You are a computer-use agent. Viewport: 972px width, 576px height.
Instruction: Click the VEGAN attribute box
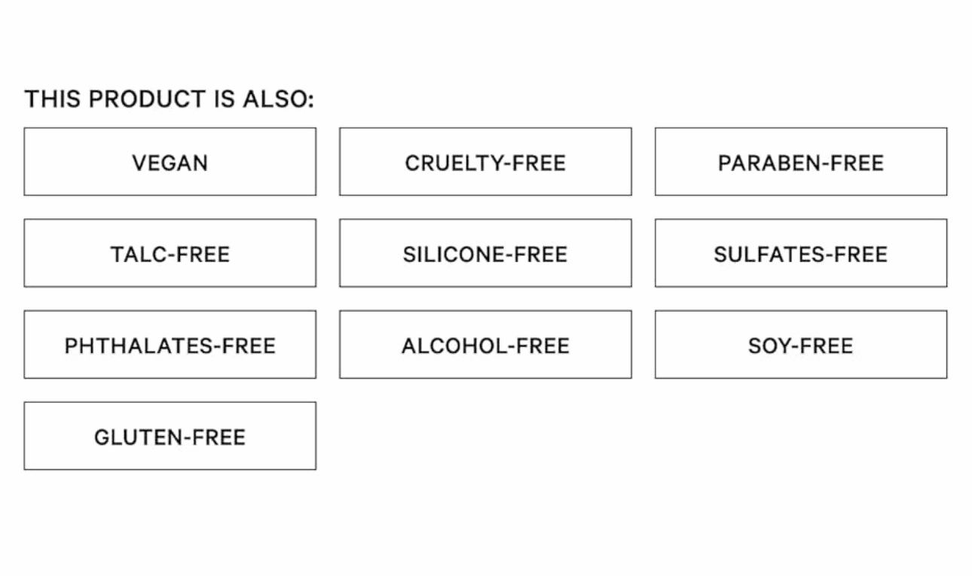(170, 162)
